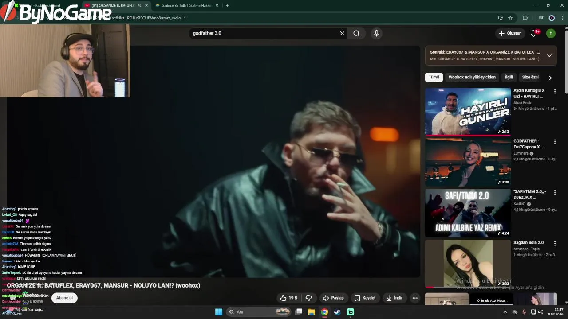Image resolution: width=568 pixels, height=319 pixels.
Task: Open the media controls icon in toolbar
Action: pos(541,18)
